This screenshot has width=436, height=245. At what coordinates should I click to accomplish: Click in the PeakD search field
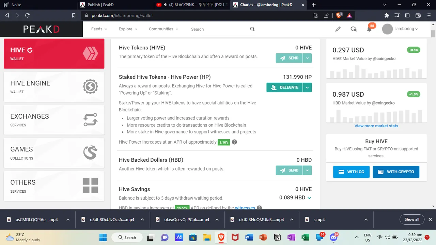pos(219,29)
